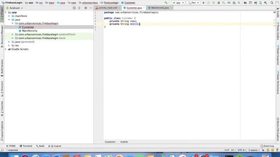Expand the androidTest package node
The image size is (280, 157).
[13, 34]
